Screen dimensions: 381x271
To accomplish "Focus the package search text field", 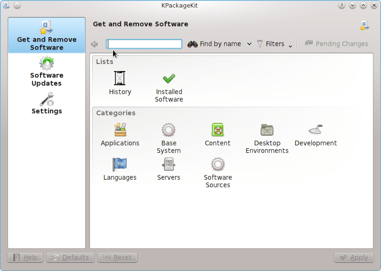I will (144, 44).
